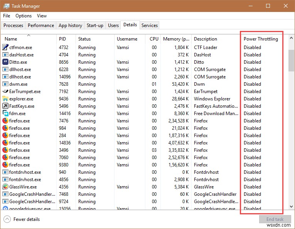Select the Details tab
295x229 pixels.
(130, 25)
